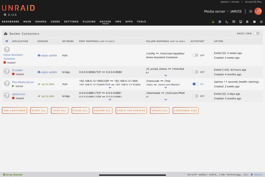Screen dimensions: 265x177
Task: Click the Add Container button
Action: 15,110
